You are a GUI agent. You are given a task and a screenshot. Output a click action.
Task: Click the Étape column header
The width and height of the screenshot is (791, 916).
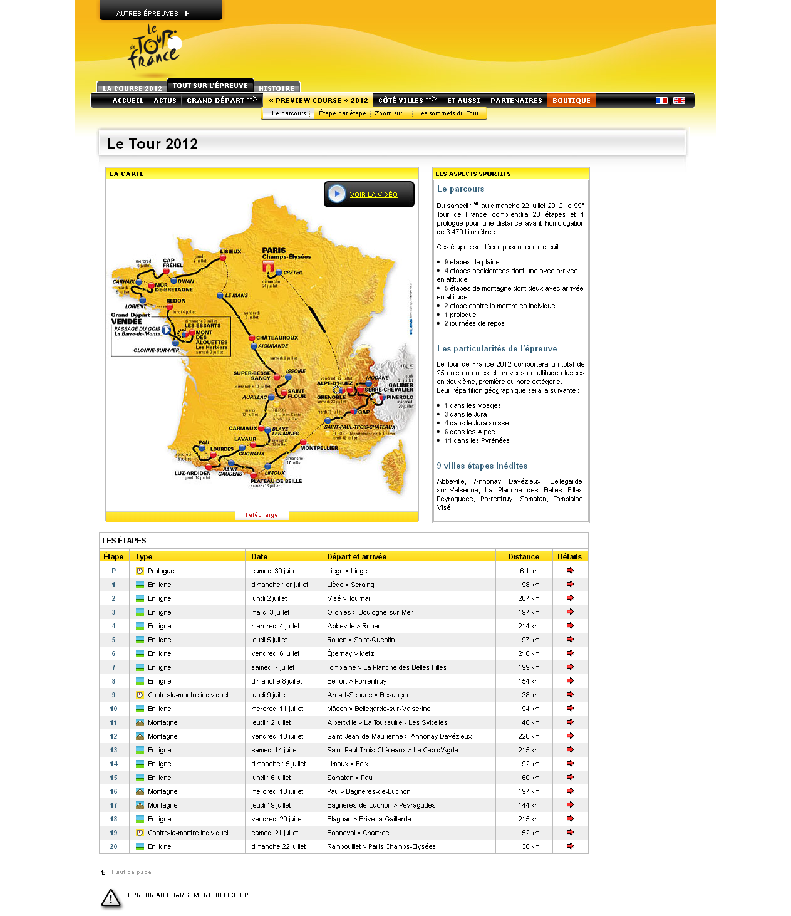[113, 556]
